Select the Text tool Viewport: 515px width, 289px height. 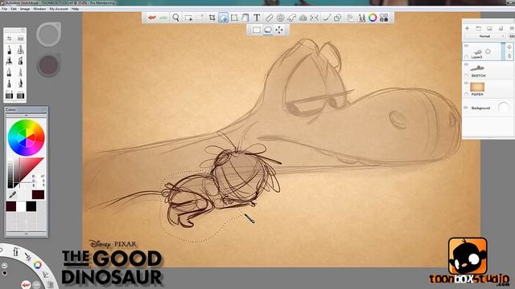click(257, 18)
